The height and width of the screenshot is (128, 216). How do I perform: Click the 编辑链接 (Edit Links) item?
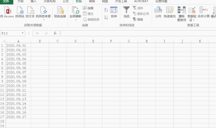click(x=91, y=19)
